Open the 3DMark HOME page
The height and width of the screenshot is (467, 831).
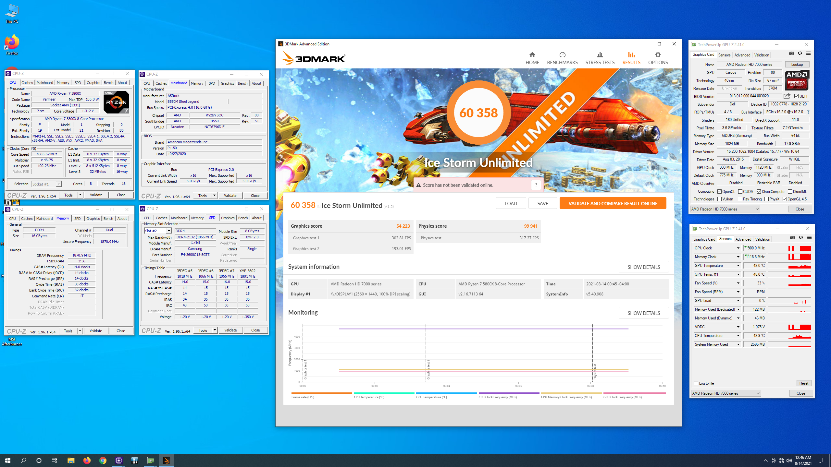pyautogui.click(x=532, y=58)
